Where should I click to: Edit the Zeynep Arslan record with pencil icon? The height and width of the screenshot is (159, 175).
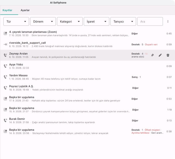click(160, 55)
